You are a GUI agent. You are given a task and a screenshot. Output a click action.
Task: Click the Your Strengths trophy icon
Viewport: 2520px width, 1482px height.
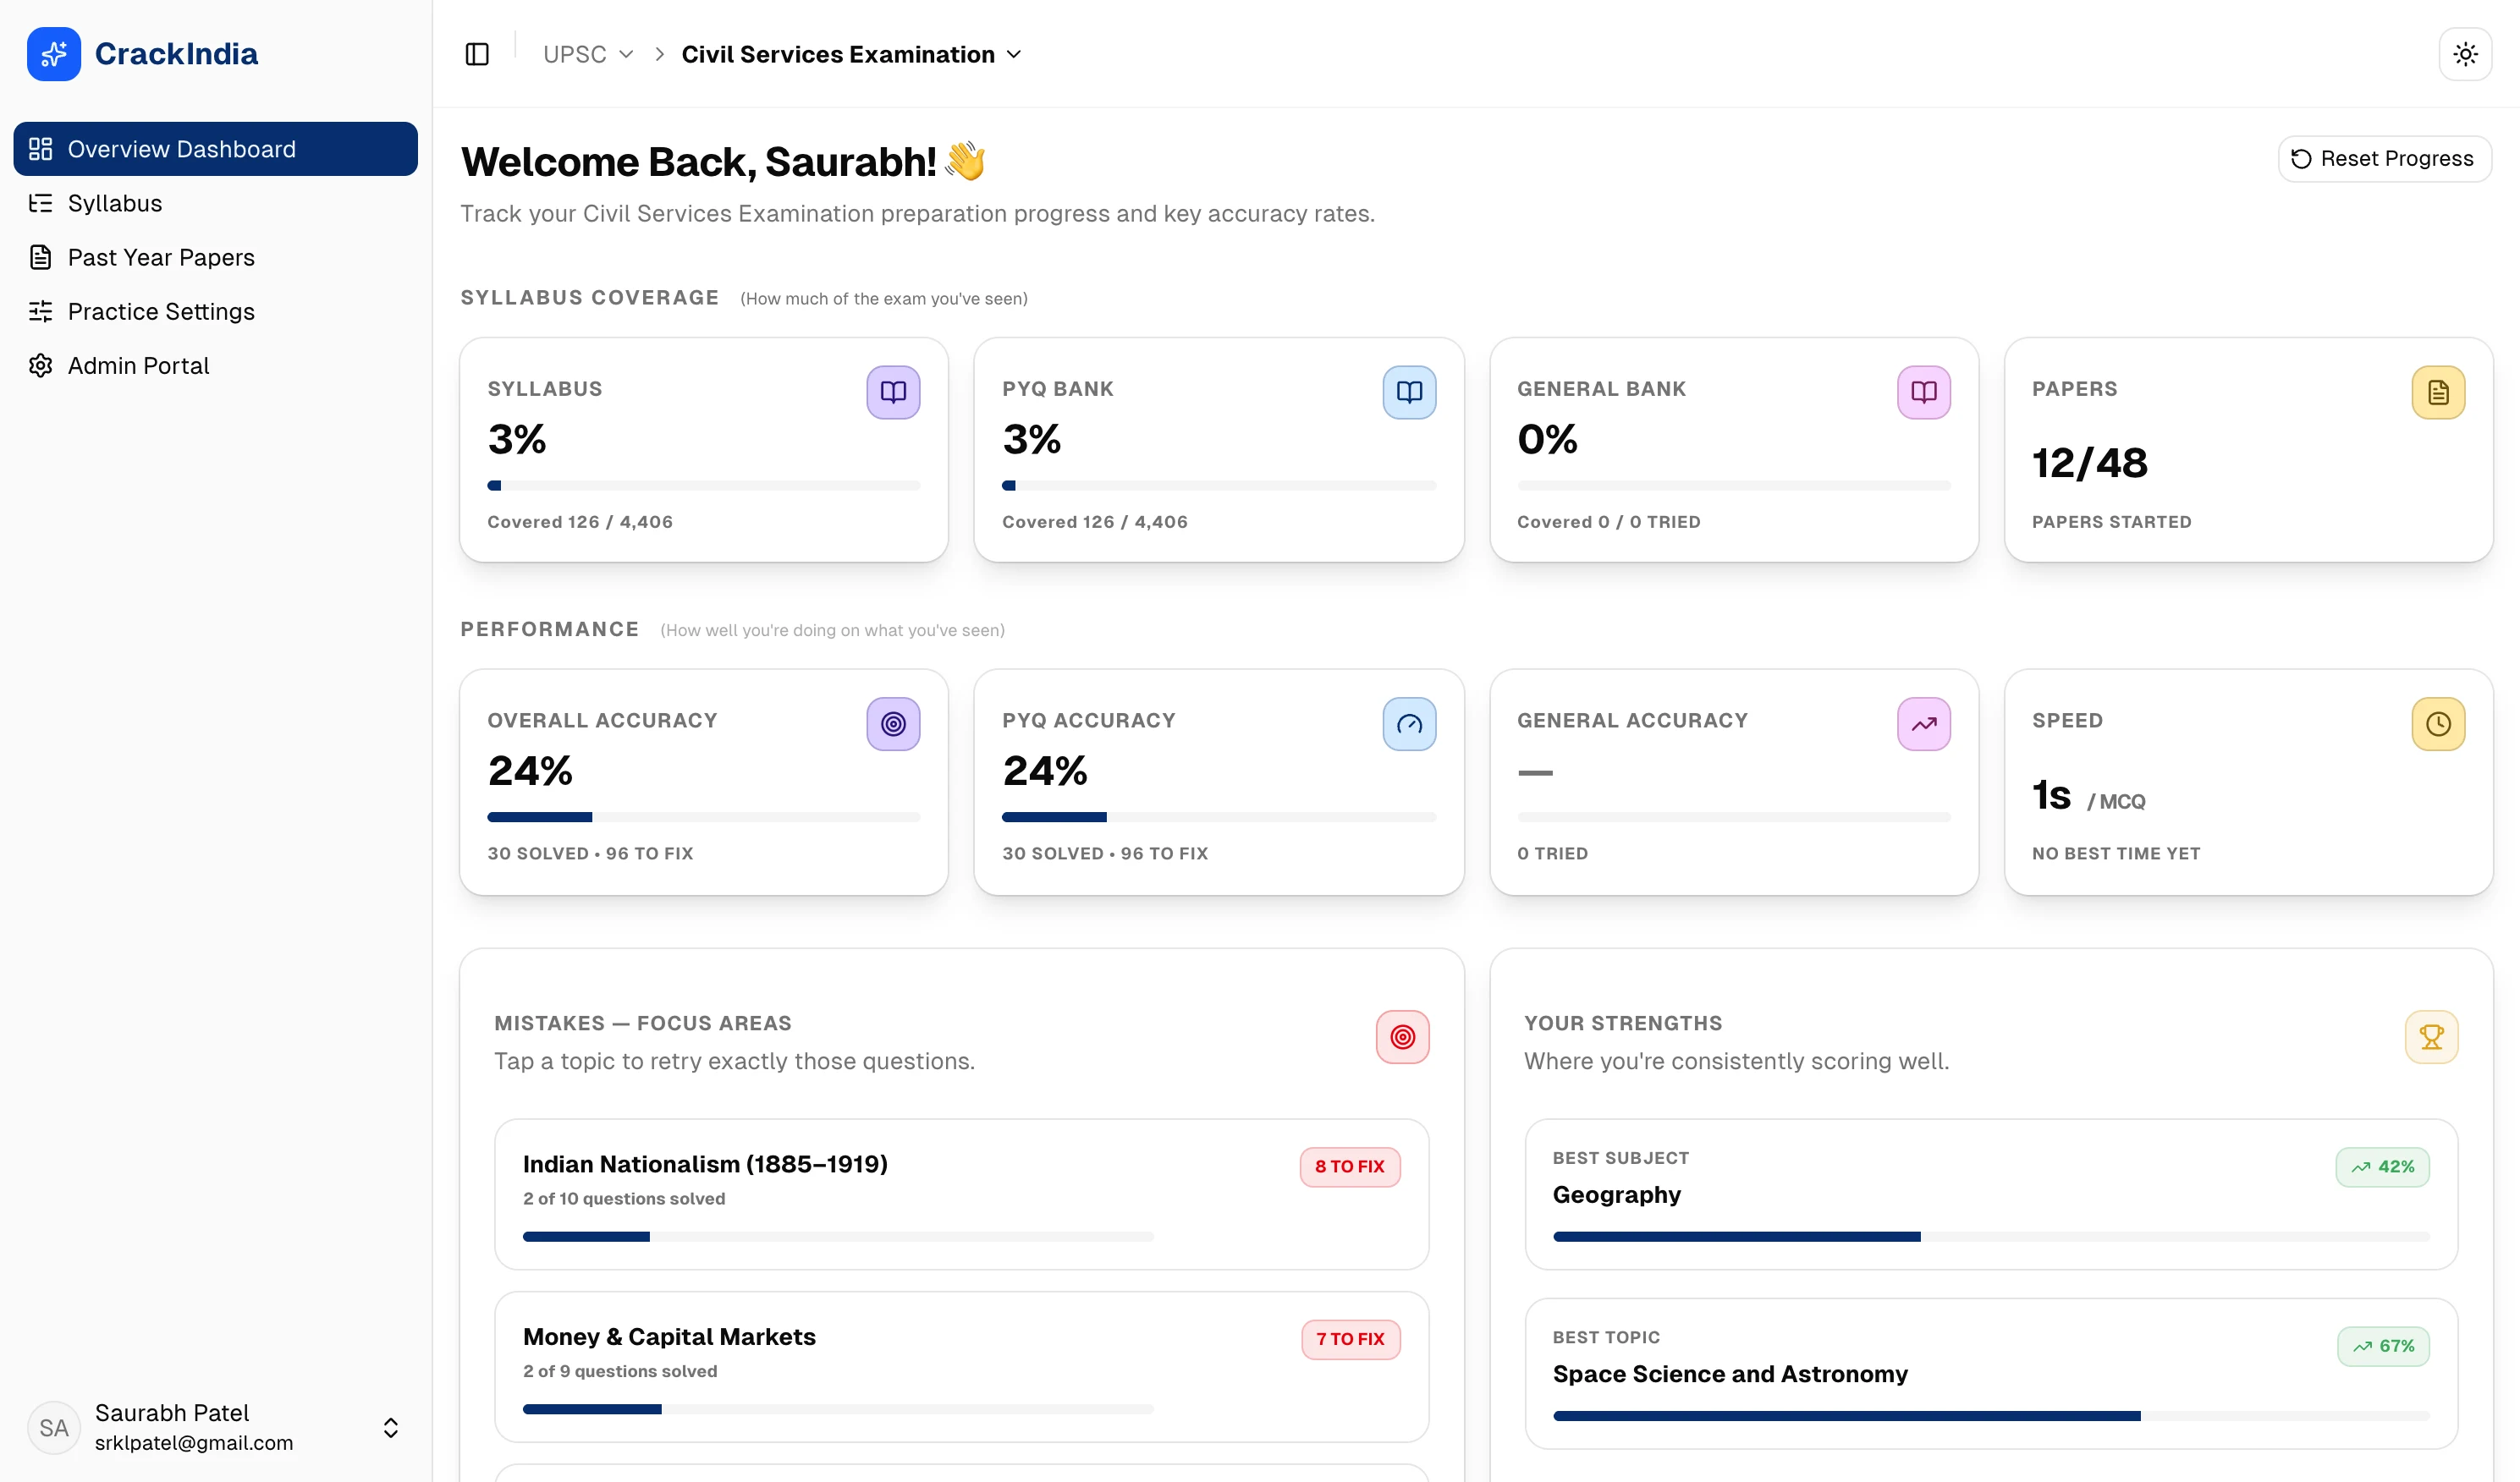pyautogui.click(x=2431, y=1036)
